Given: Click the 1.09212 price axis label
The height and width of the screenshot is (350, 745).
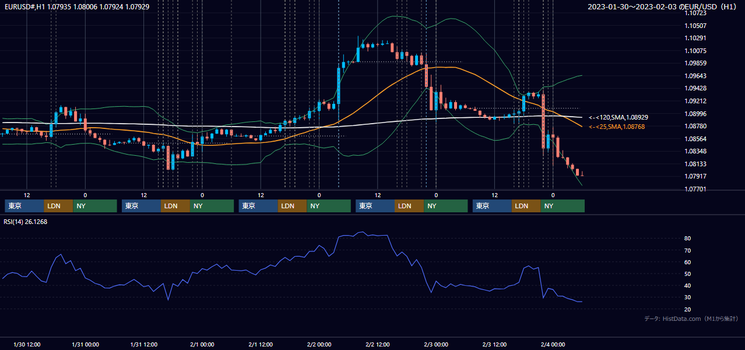Looking at the screenshot, I should (x=695, y=101).
